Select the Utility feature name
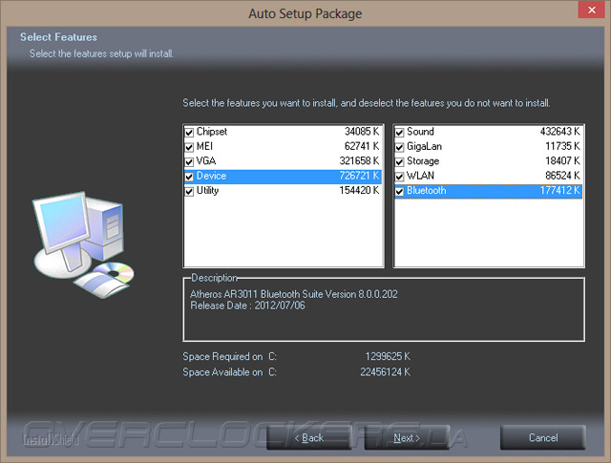The width and height of the screenshot is (611, 463). click(x=207, y=191)
